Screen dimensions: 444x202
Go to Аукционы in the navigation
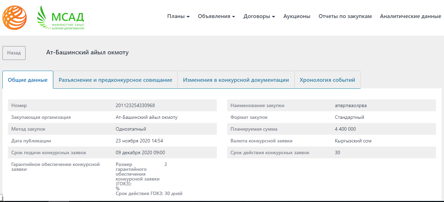pyautogui.click(x=297, y=16)
